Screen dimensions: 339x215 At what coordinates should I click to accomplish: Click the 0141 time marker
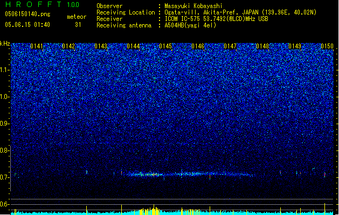click(x=37, y=46)
